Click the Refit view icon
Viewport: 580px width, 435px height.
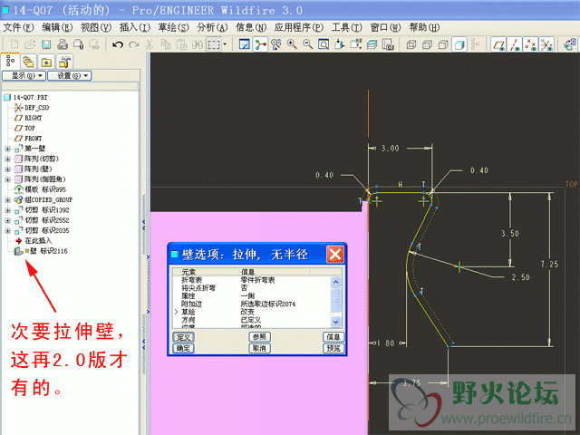[324, 44]
